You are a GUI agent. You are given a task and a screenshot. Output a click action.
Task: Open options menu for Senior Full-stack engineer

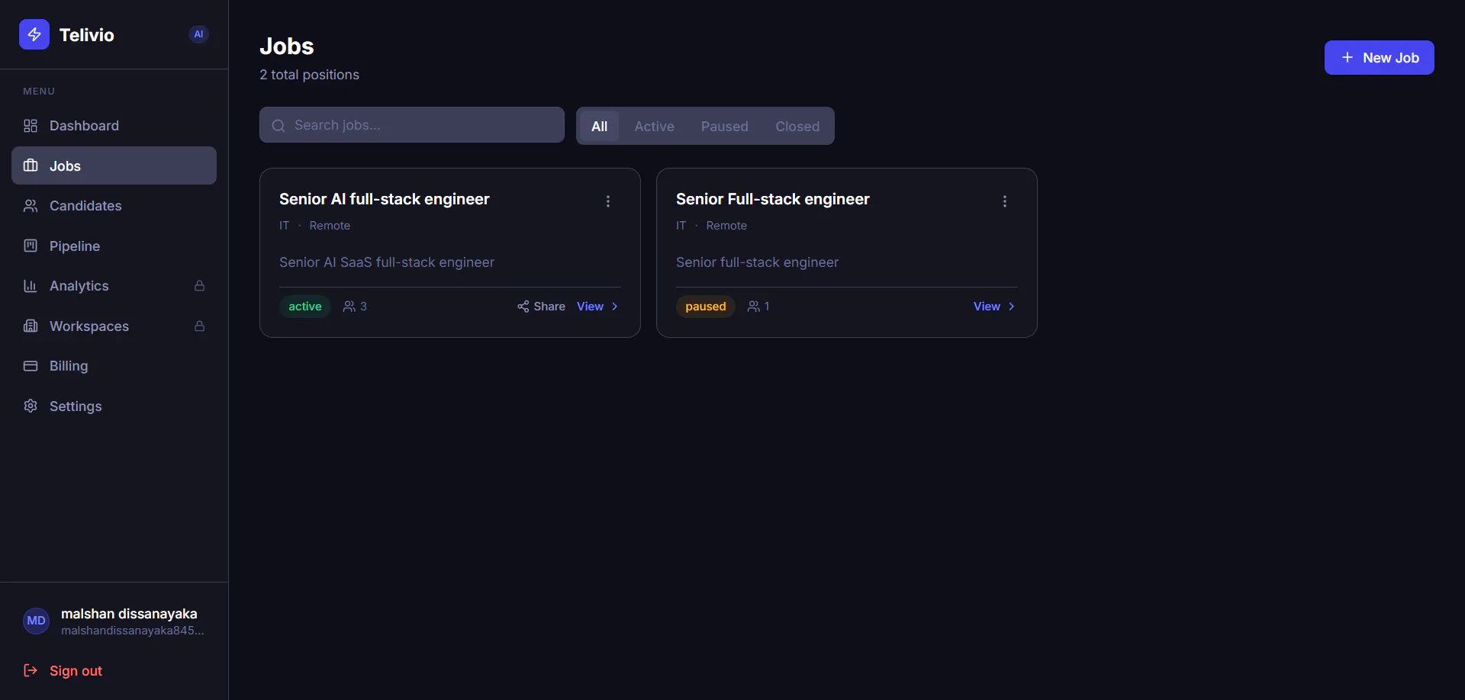[1005, 201]
